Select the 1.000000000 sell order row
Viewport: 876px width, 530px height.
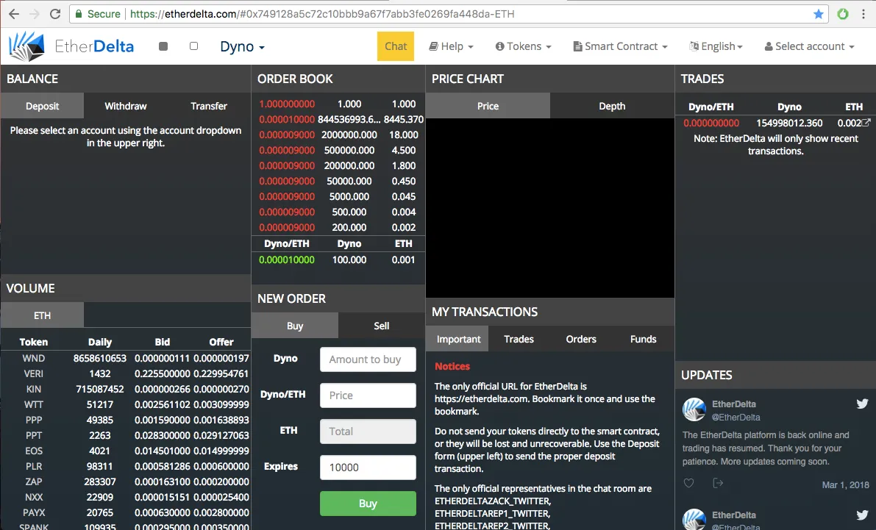coord(338,104)
